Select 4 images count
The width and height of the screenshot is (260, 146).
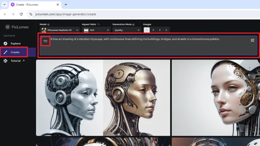click(166, 30)
